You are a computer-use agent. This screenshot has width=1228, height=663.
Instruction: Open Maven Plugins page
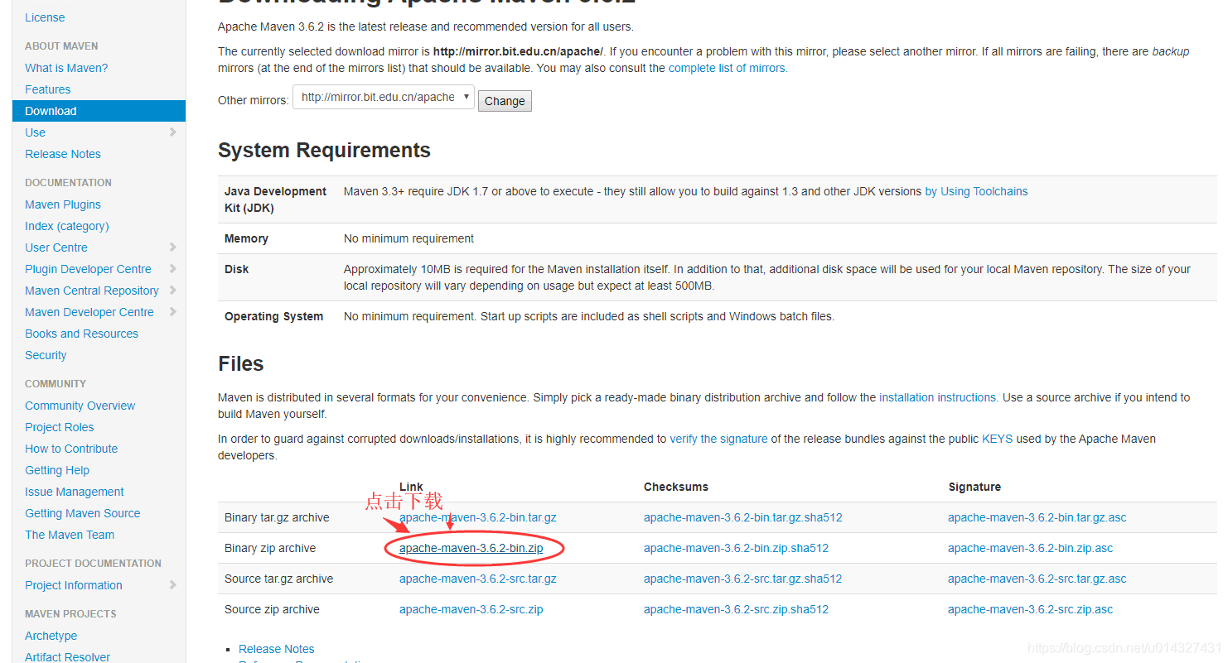(63, 204)
